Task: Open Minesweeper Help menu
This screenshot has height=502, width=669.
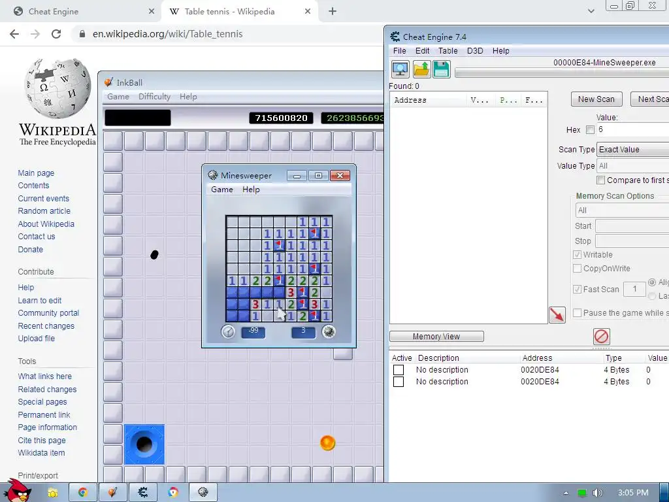Action: tap(251, 190)
